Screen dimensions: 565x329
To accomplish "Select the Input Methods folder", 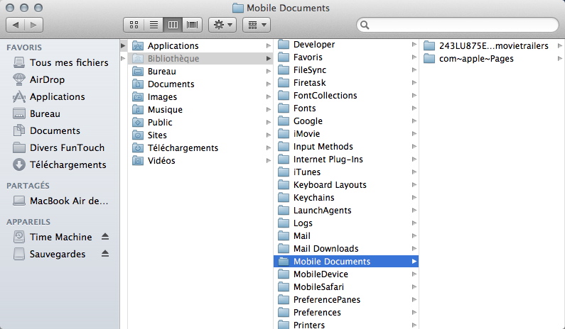I will tap(346, 146).
